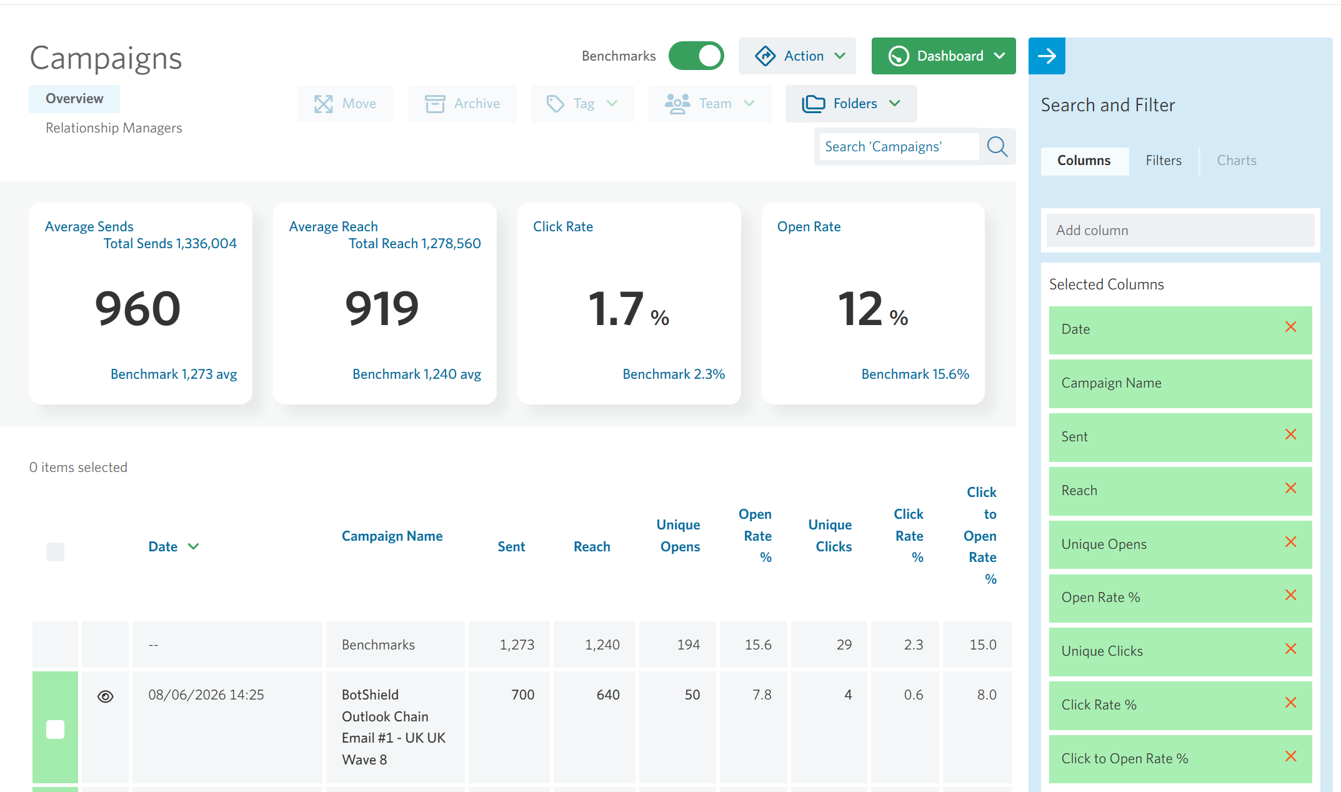Viewport: 1341px width, 792px height.
Task: Click Benchmark 1,273 avg text
Action: (174, 374)
